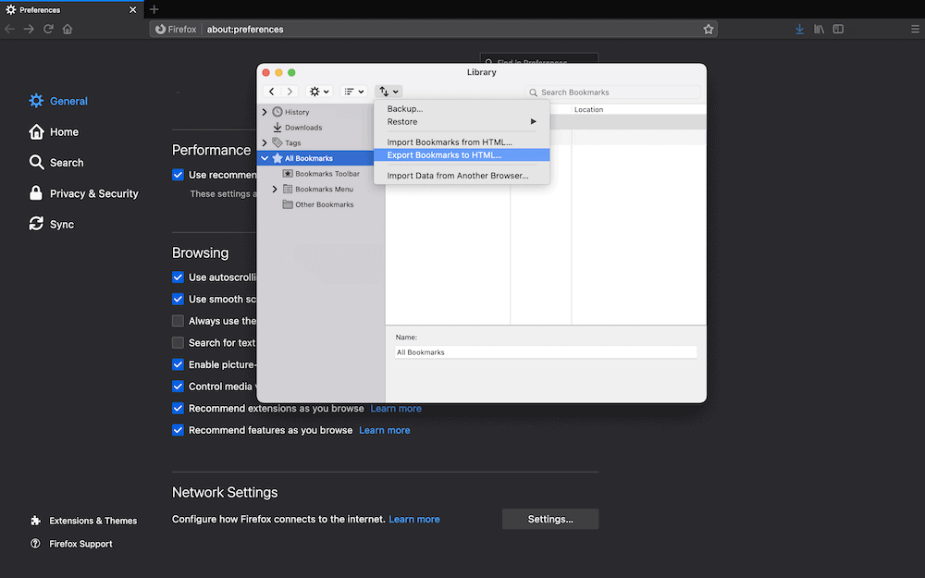Click inside the Search Bookmarks field
The height and width of the screenshot is (578, 925).
(613, 92)
